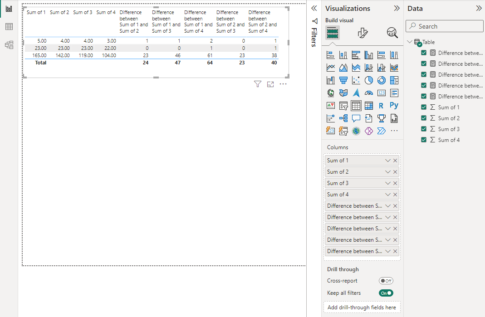The height and width of the screenshot is (317, 485).
Task: Select the treemap visual
Action: [x=394, y=80]
